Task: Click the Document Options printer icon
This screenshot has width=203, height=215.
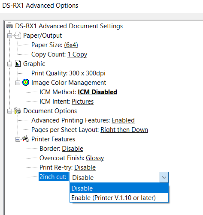Action: (18, 110)
